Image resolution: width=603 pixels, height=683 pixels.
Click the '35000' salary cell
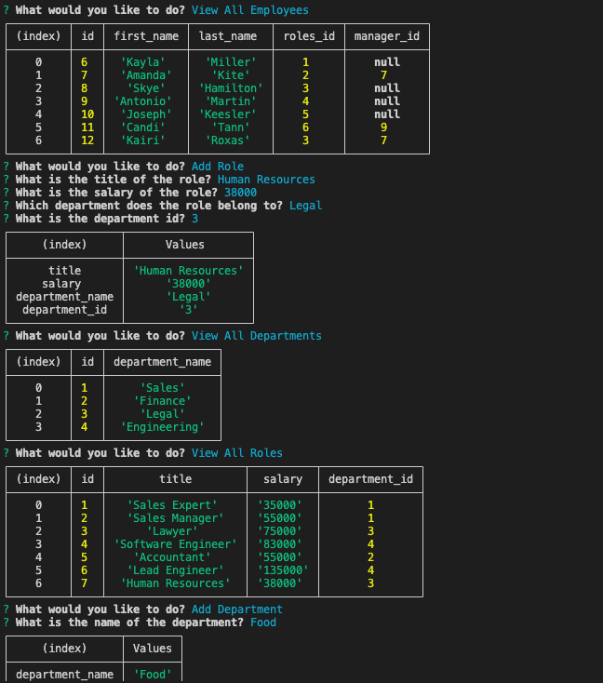coord(280,505)
